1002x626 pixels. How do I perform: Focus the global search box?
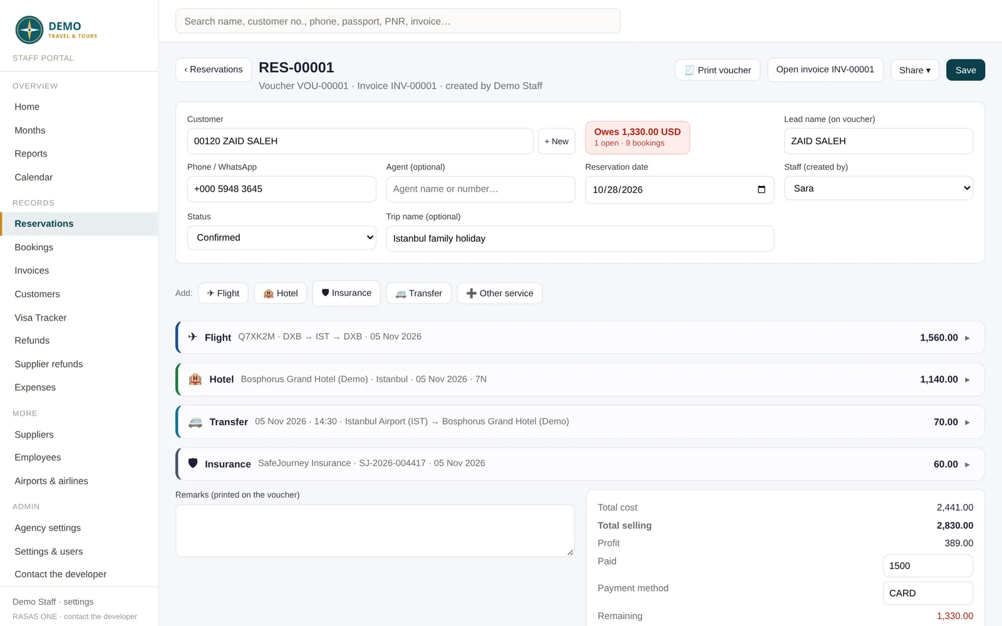coord(398,21)
